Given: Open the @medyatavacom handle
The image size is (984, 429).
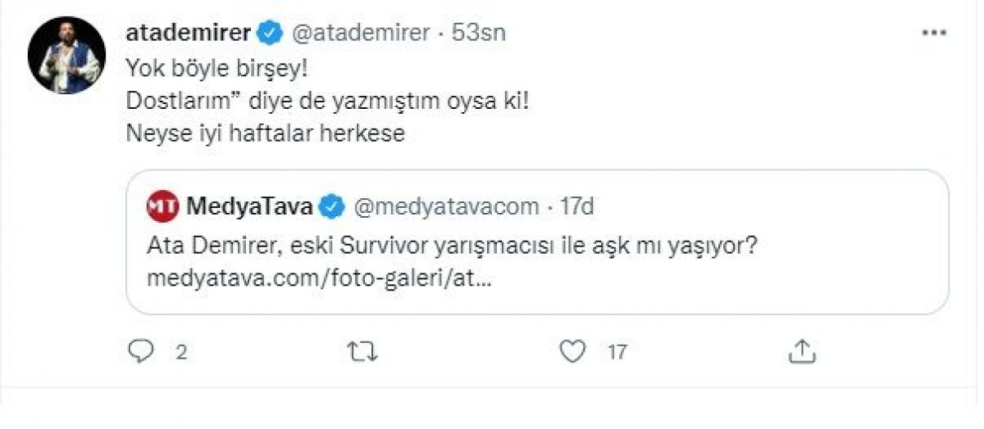Looking at the screenshot, I should [x=446, y=207].
